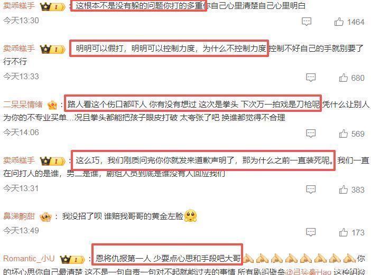Open 鼻涕齁甜 user profile
The height and width of the screenshot is (275, 371).
19,216
